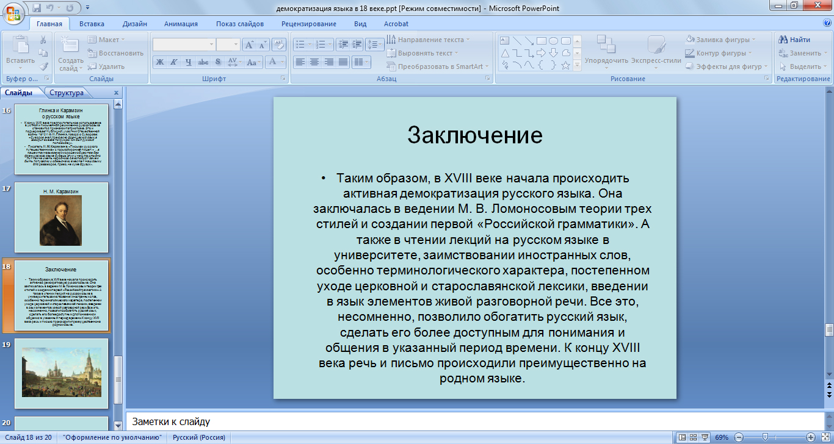834x444 pixels.
Task: Activate the Format Painter brush
Action: point(43,66)
